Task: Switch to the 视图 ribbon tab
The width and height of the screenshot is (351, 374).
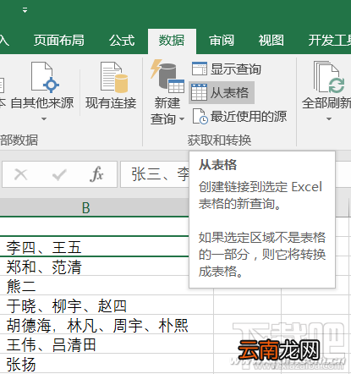Action: 271,41
